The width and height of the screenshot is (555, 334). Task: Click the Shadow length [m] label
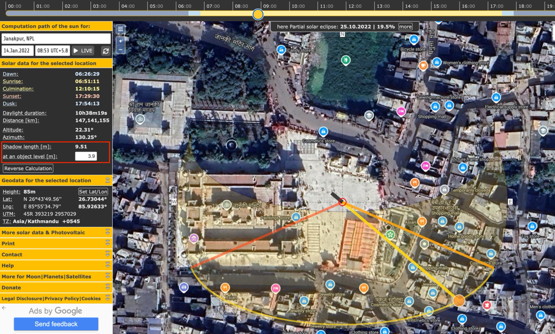click(27, 147)
